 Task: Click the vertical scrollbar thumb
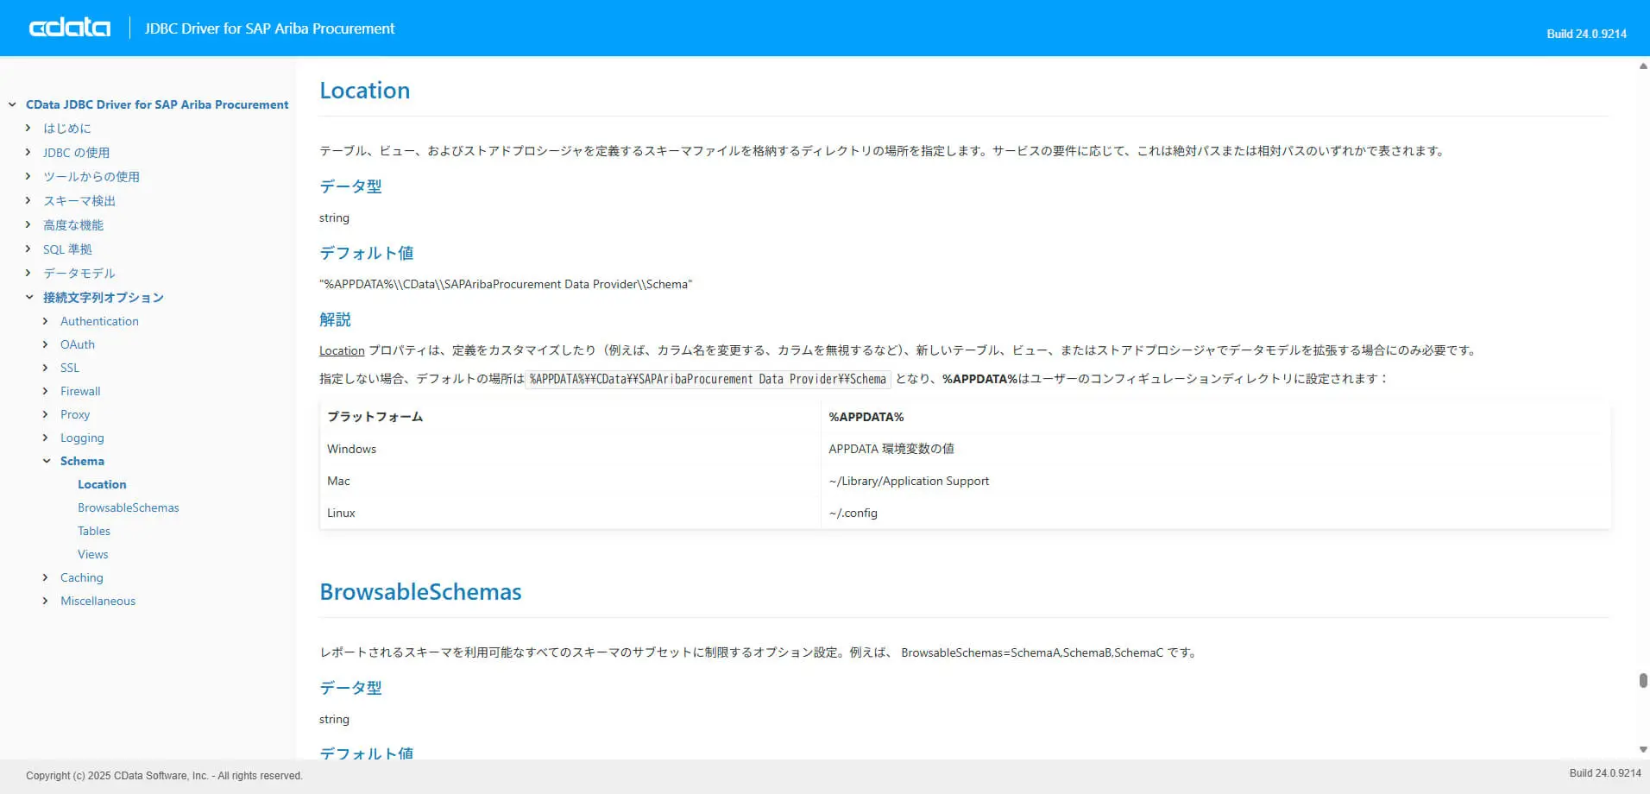click(x=1643, y=680)
